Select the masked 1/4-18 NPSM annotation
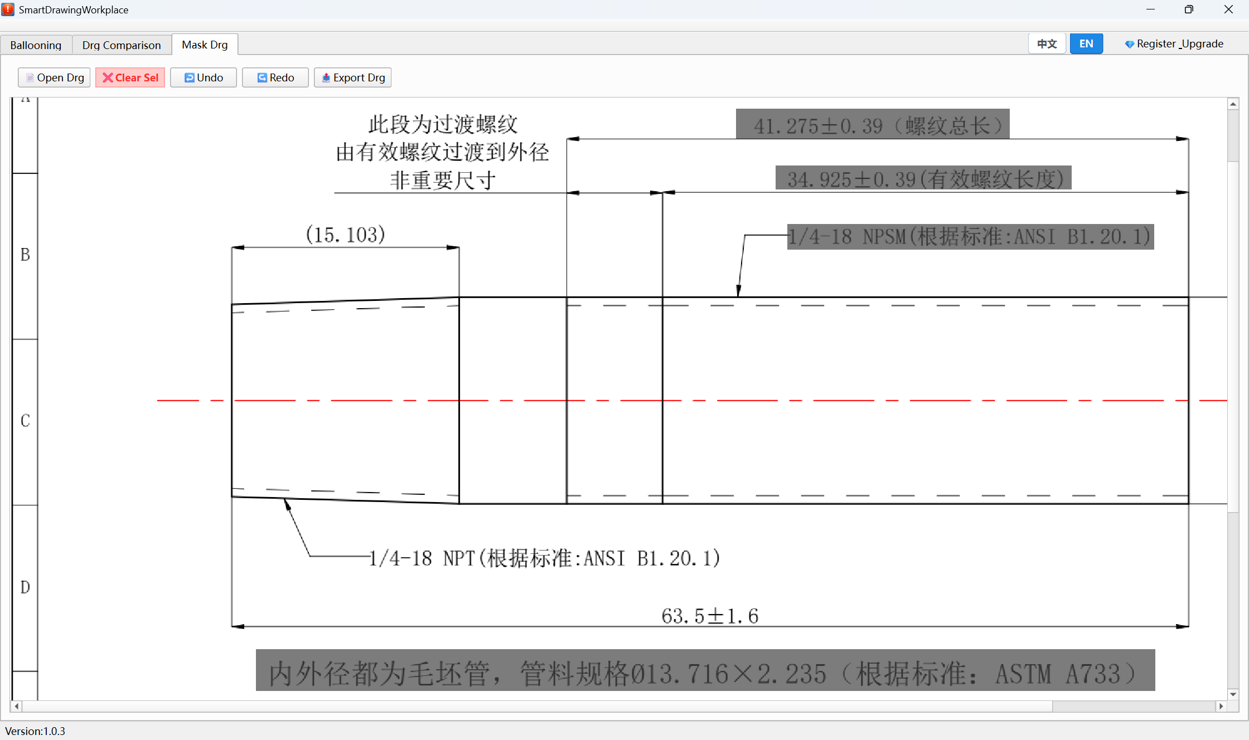The width and height of the screenshot is (1249, 740). pos(970,237)
